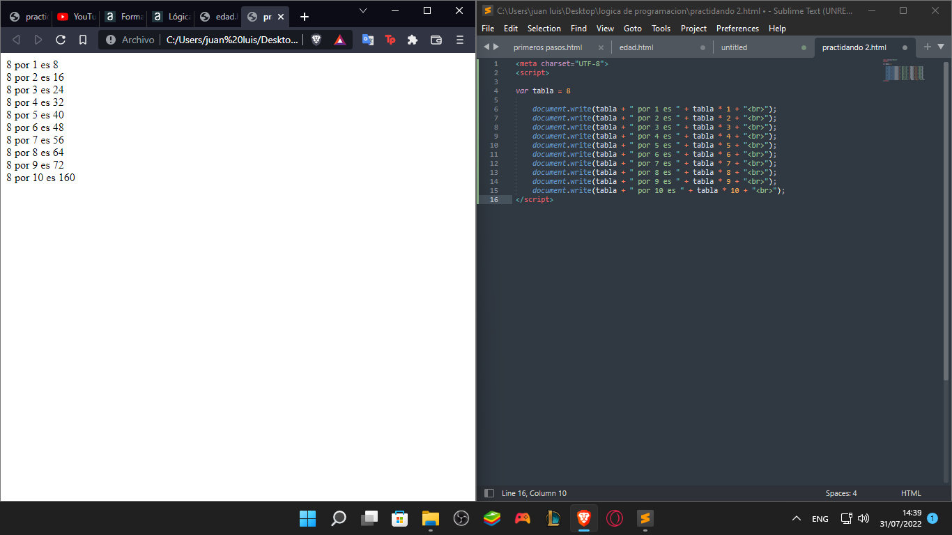Open the Tools menu
Image resolution: width=952 pixels, height=535 pixels.
coord(661,29)
